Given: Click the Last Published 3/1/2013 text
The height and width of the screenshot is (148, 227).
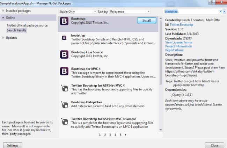Looking at the screenshot, I should point(182,34).
